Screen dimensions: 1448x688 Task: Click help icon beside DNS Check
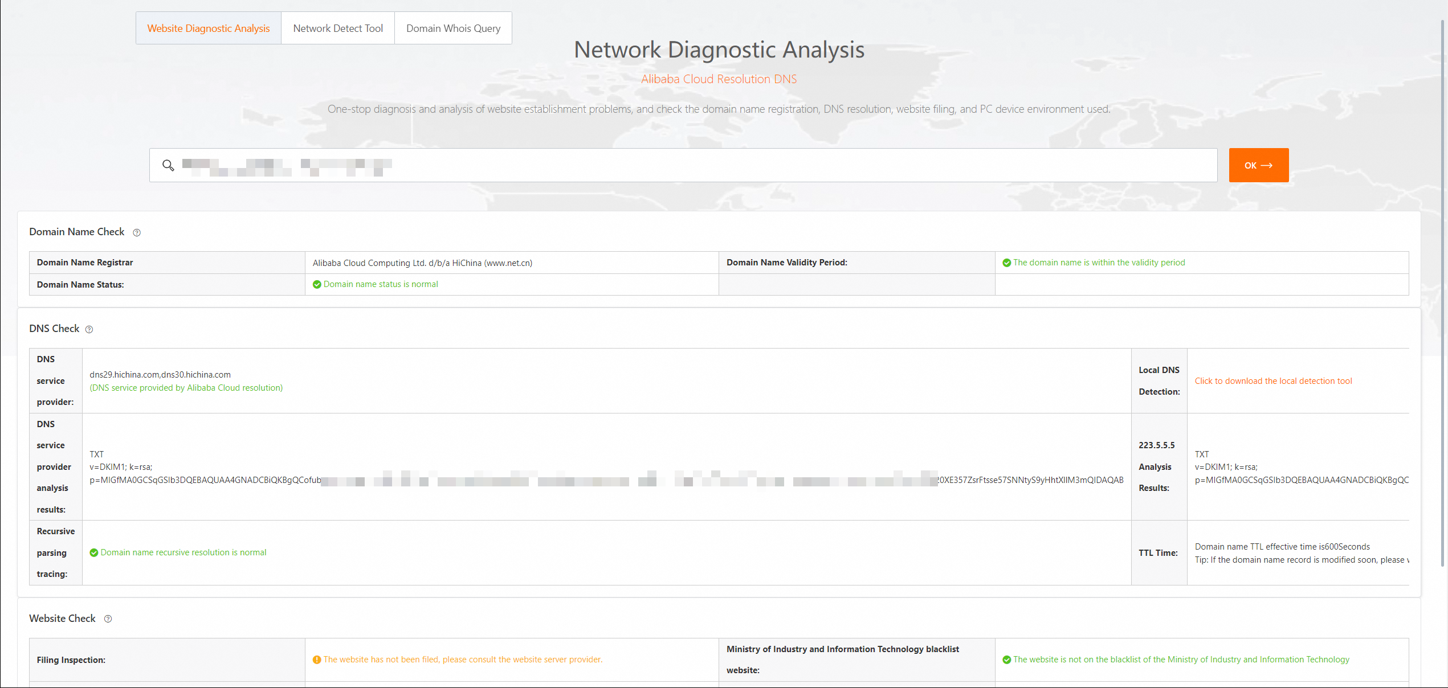coord(89,329)
